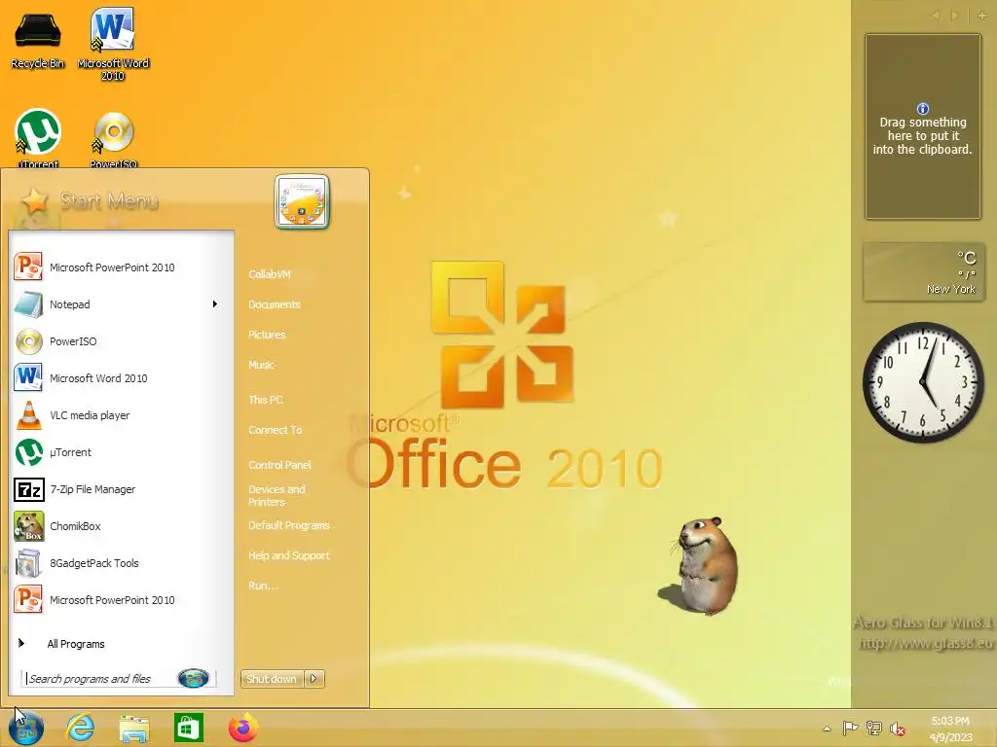Open File Explorer from taskbar
Screen dimensions: 997x747
(133, 729)
